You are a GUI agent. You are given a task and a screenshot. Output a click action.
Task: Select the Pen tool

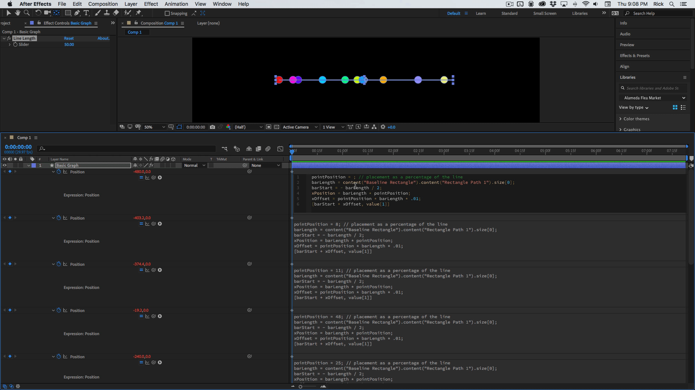tap(77, 13)
